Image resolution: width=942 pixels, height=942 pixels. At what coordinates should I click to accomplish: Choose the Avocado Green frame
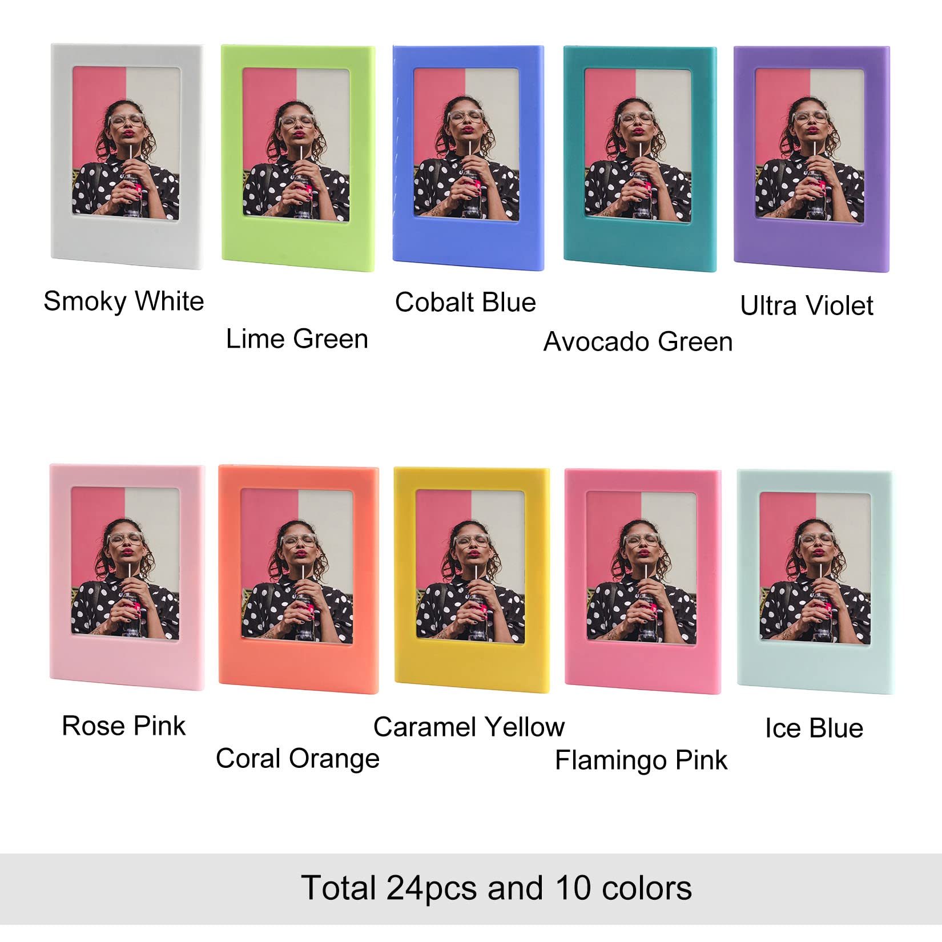click(x=639, y=158)
